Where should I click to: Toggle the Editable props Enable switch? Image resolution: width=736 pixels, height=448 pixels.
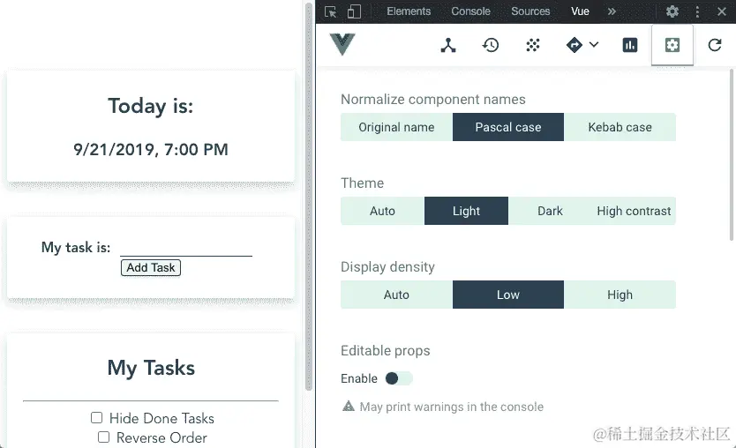(x=399, y=378)
